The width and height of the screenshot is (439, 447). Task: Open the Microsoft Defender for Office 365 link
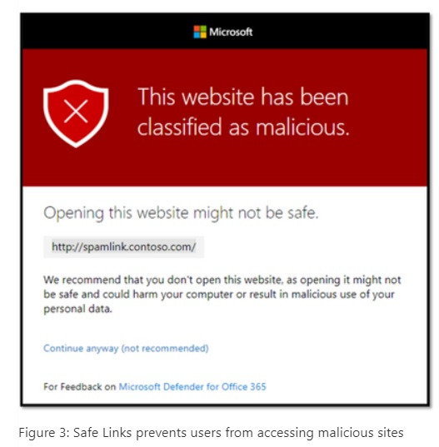[192, 386]
